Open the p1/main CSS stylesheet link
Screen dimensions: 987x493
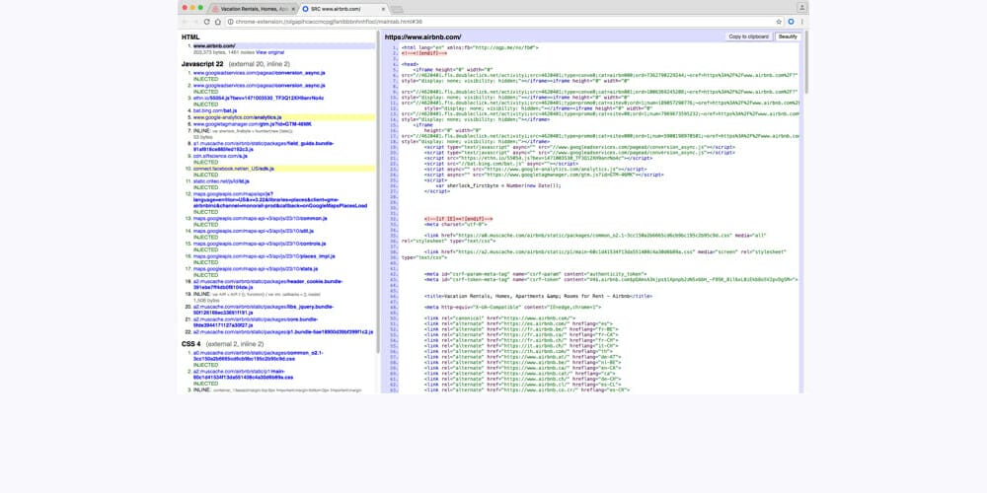(243, 374)
